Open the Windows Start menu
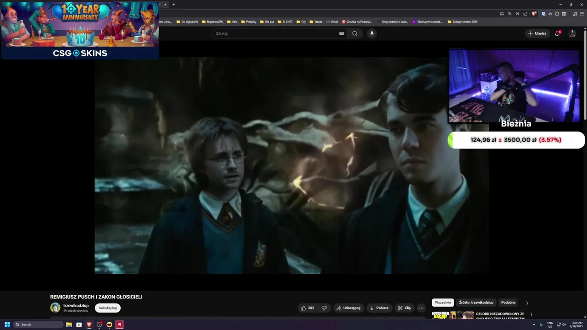This screenshot has height=330, width=587. click(7, 324)
